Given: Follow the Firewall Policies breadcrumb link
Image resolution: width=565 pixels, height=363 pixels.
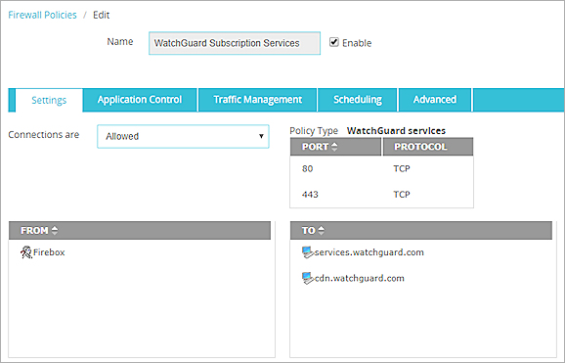Looking at the screenshot, I should point(42,15).
